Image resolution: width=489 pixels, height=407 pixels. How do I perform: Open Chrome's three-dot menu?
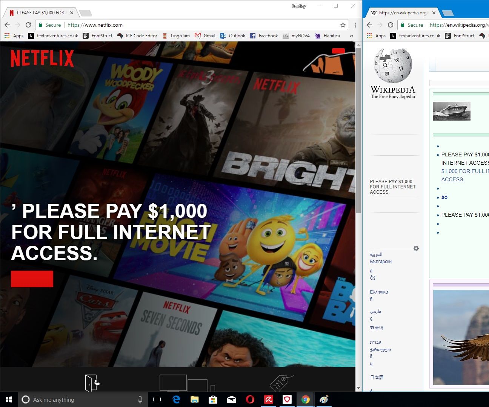point(355,25)
